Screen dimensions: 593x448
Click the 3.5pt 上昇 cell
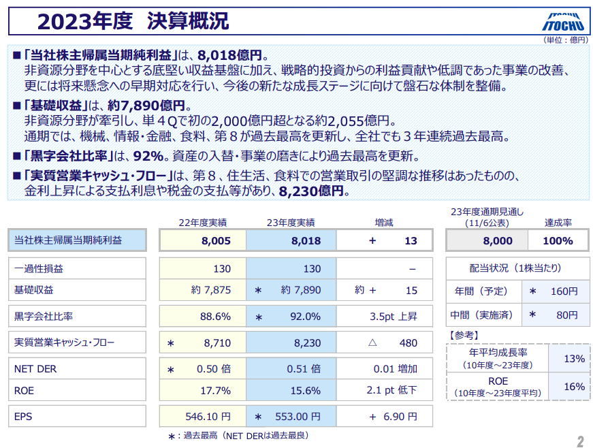coord(384,316)
